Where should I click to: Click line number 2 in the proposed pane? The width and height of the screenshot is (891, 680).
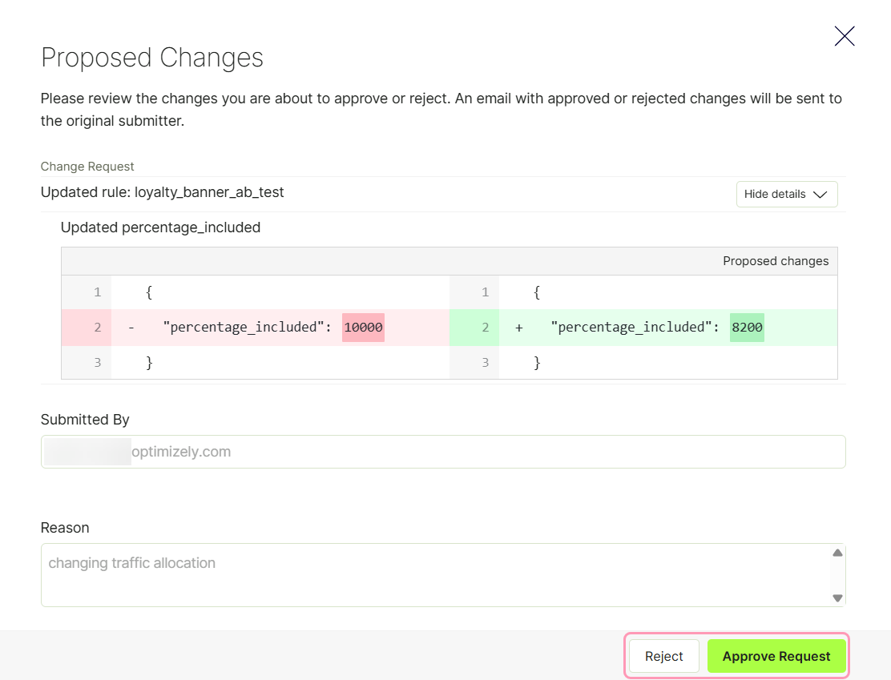coord(485,328)
